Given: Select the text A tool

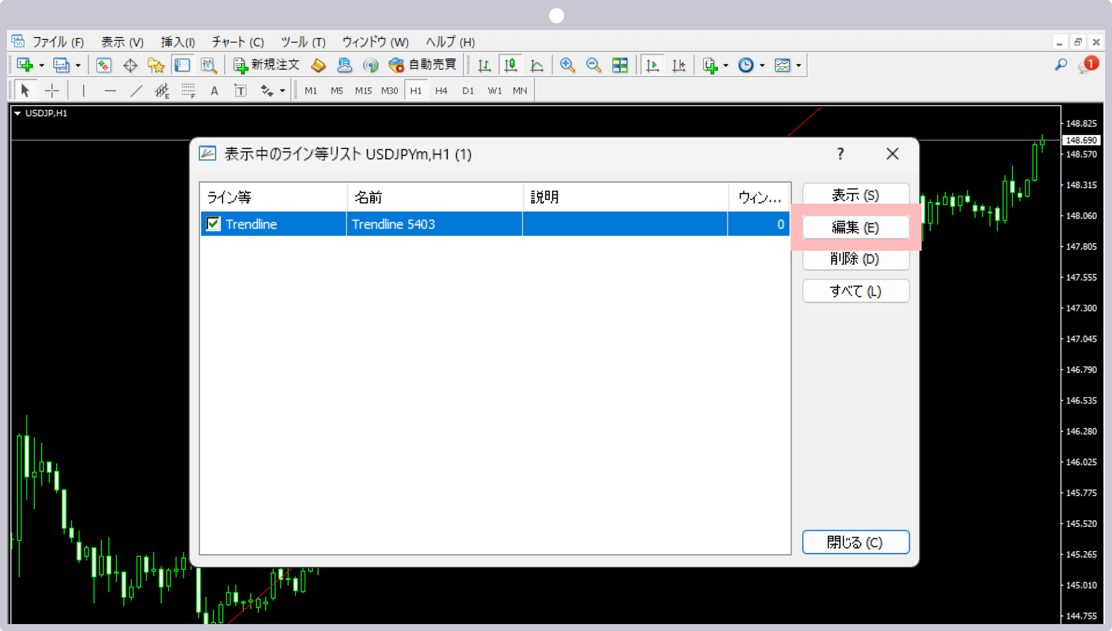Looking at the screenshot, I should [214, 90].
